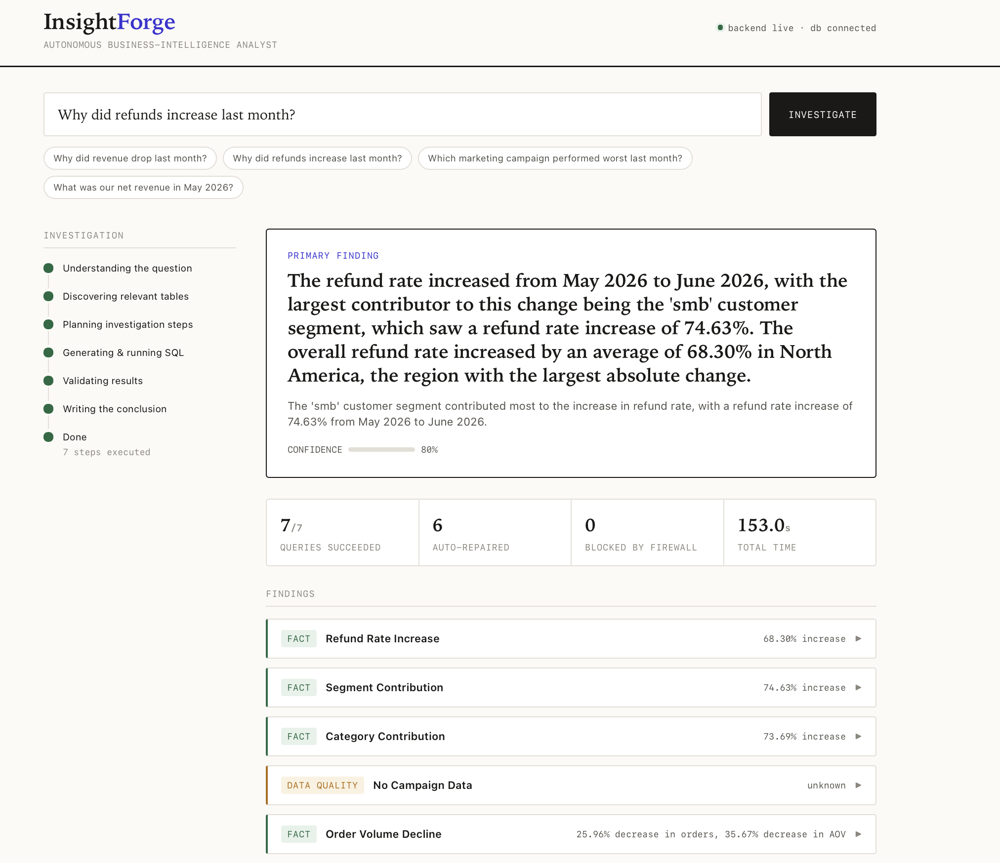
Task: Click the DATA QUALITY badge
Action: tap(323, 785)
